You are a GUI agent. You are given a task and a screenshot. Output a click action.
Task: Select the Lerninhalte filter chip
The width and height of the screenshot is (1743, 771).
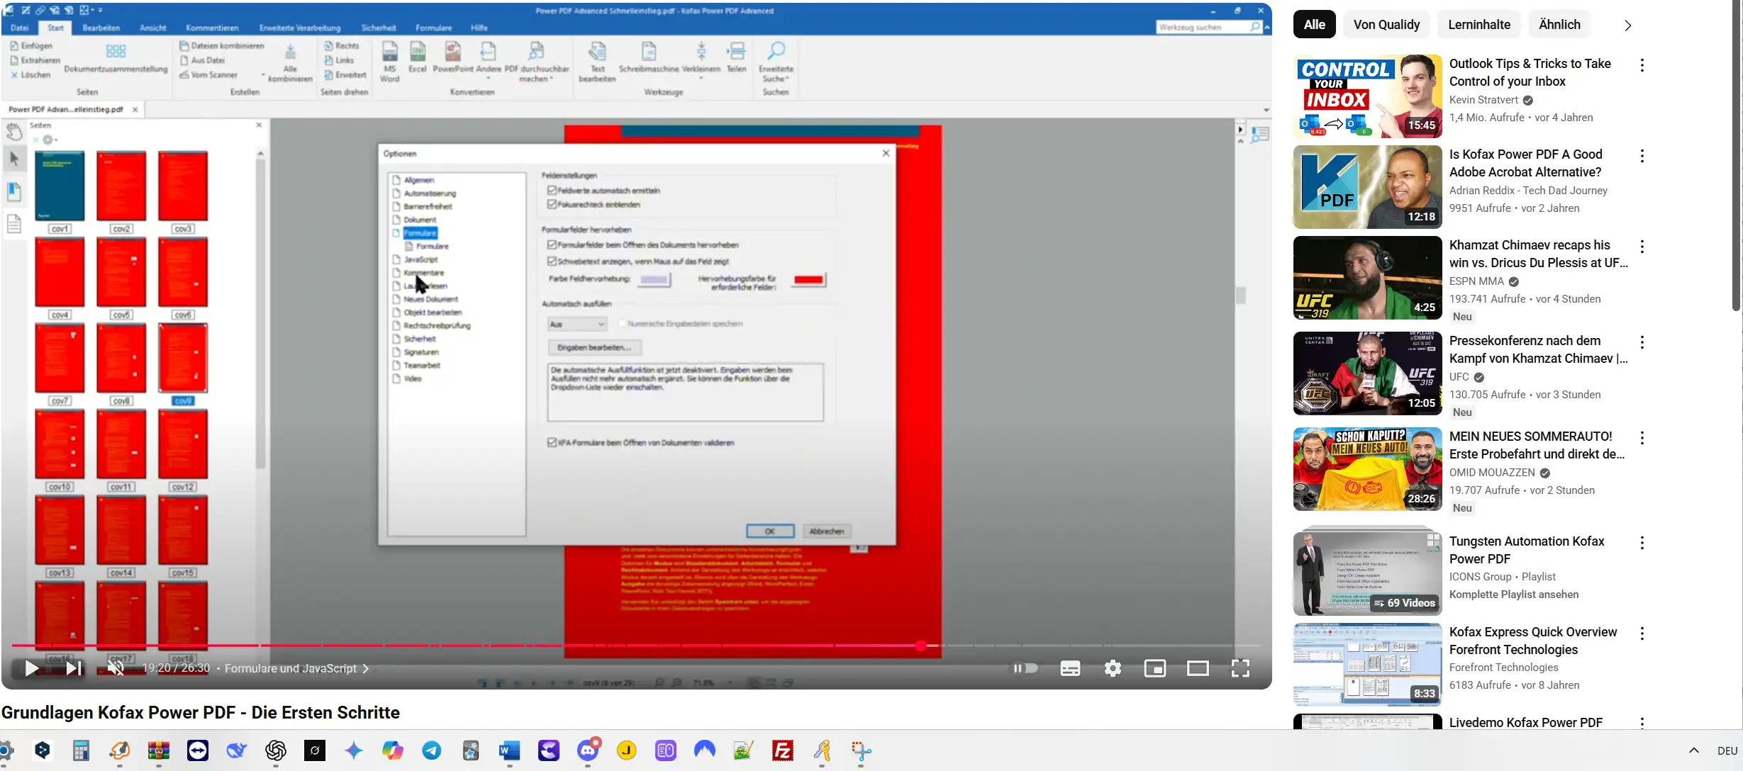(x=1479, y=25)
